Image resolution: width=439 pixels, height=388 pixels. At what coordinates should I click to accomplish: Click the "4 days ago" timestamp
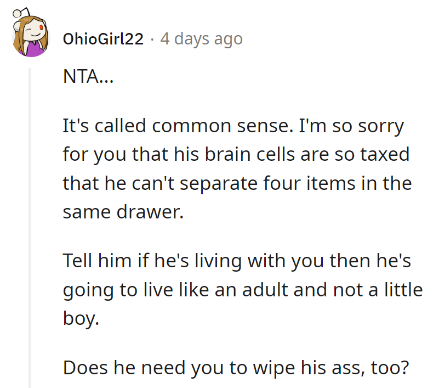click(201, 39)
